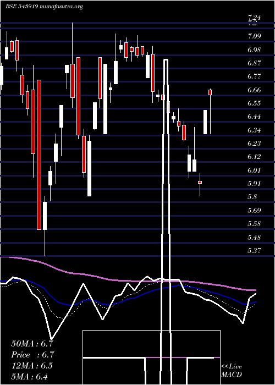The height and width of the screenshot is (385, 275).
Task: Click the 7.24 price axis label
Action: coord(254,17)
